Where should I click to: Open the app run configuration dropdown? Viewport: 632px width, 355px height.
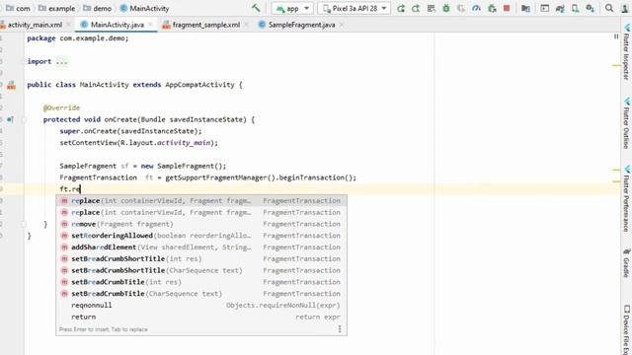pos(292,9)
